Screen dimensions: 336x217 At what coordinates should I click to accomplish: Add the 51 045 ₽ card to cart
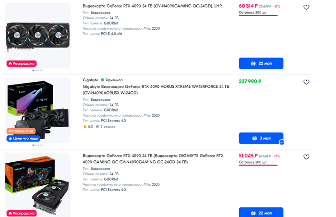coord(261,213)
